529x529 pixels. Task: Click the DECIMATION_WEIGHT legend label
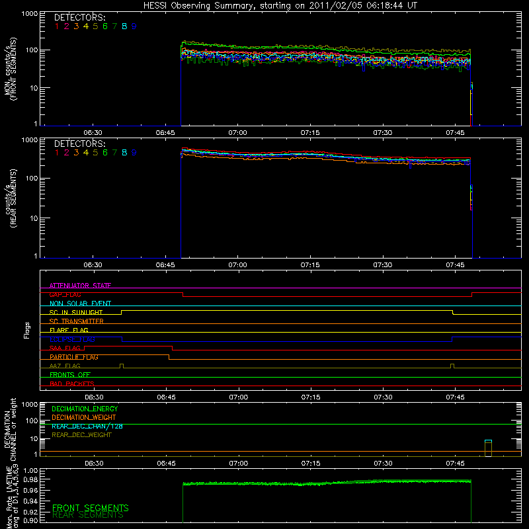(x=84, y=417)
